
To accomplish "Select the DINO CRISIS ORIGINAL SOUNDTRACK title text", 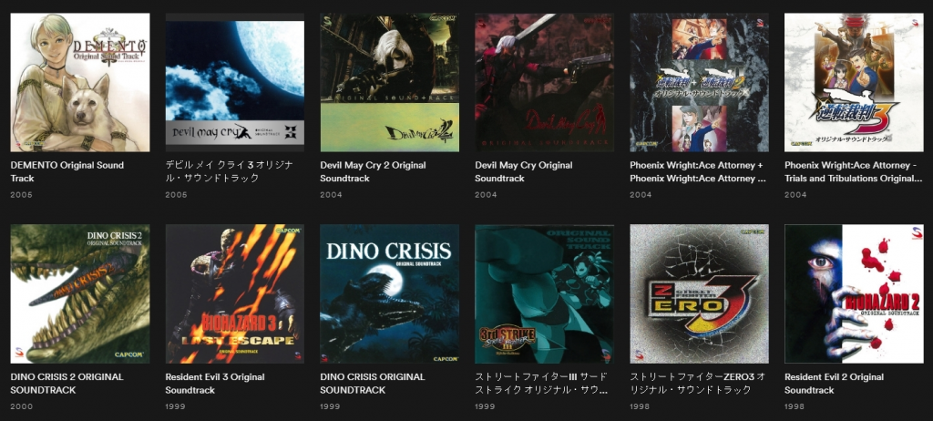I will pos(373,384).
